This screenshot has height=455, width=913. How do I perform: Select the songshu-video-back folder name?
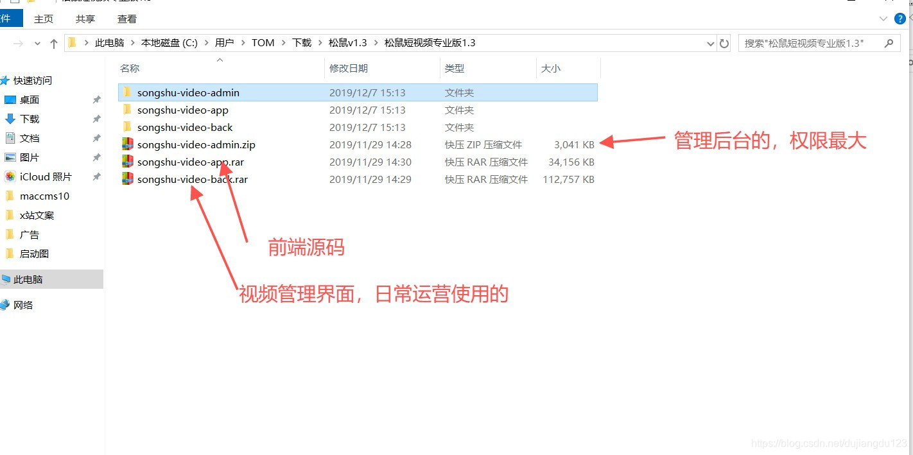[x=185, y=127]
